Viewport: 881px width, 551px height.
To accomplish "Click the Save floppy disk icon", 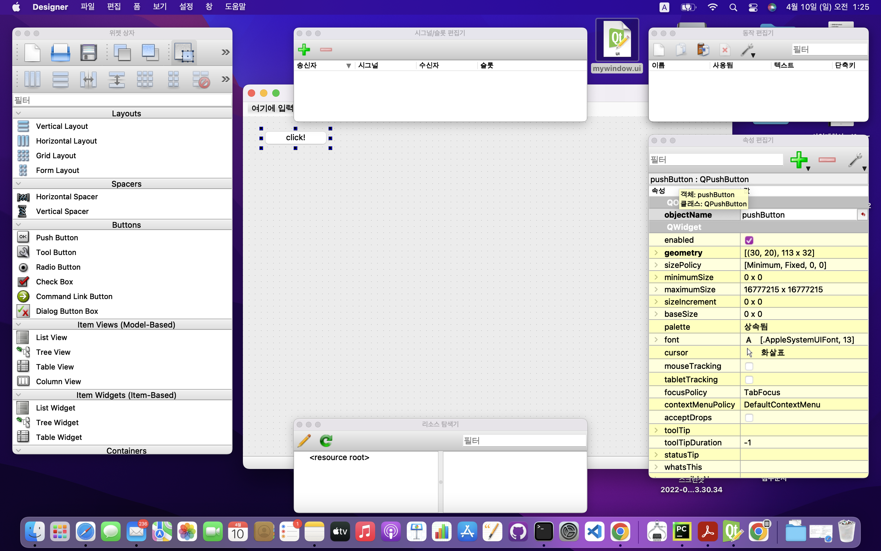I will (88, 52).
